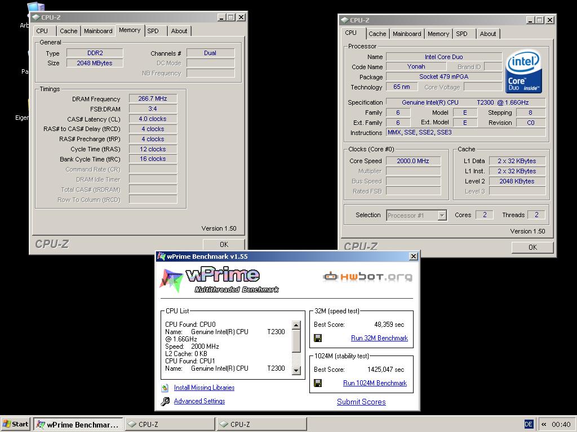
Task: Open the SPD tab in the left CPU-Z
Action: click(153, 31)
